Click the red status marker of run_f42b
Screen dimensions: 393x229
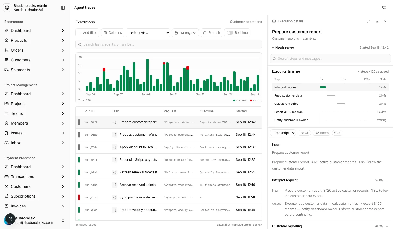click(79, 197)
